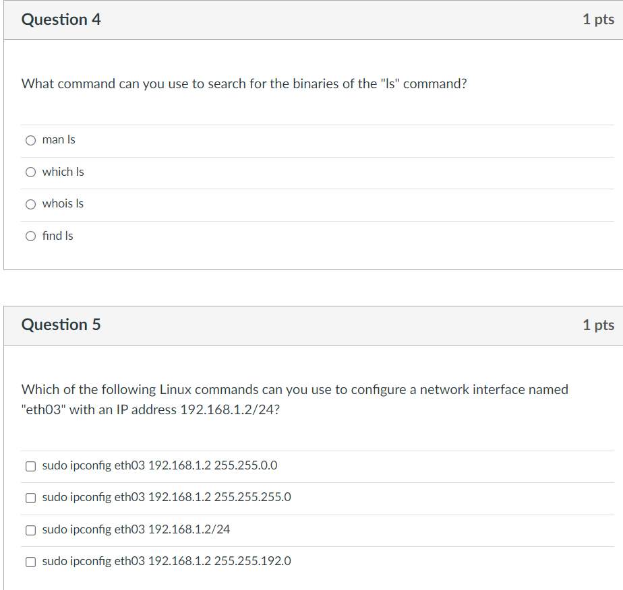Click the Question 5 heading

point(61,325)
